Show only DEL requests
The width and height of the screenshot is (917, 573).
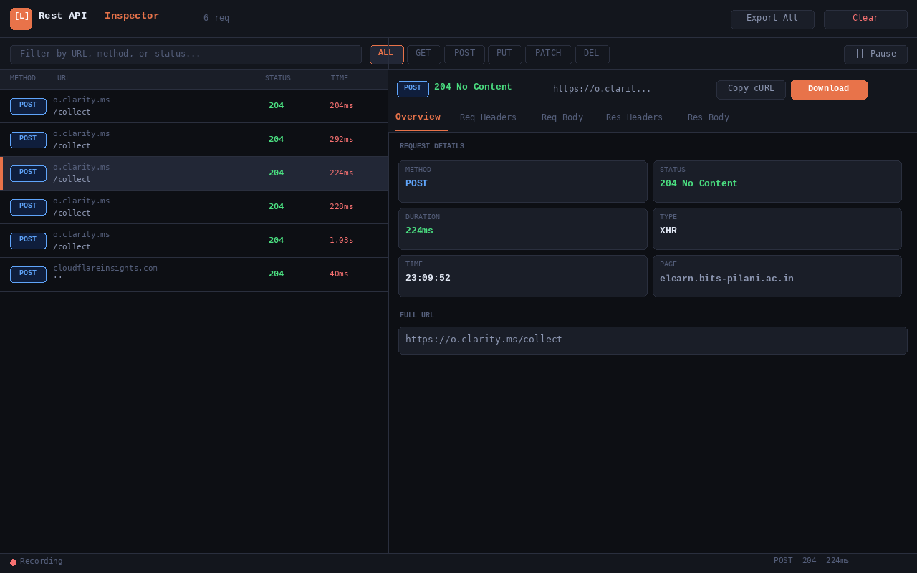click(592, 54)
